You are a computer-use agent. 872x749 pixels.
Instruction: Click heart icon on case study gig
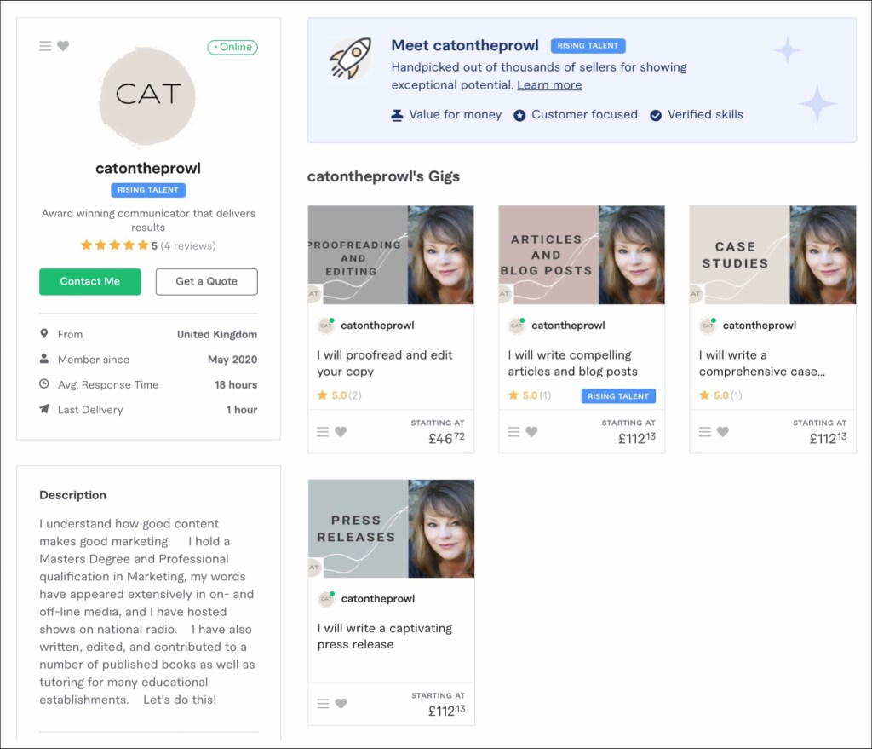pyautogui.click(x=722, y=432)
